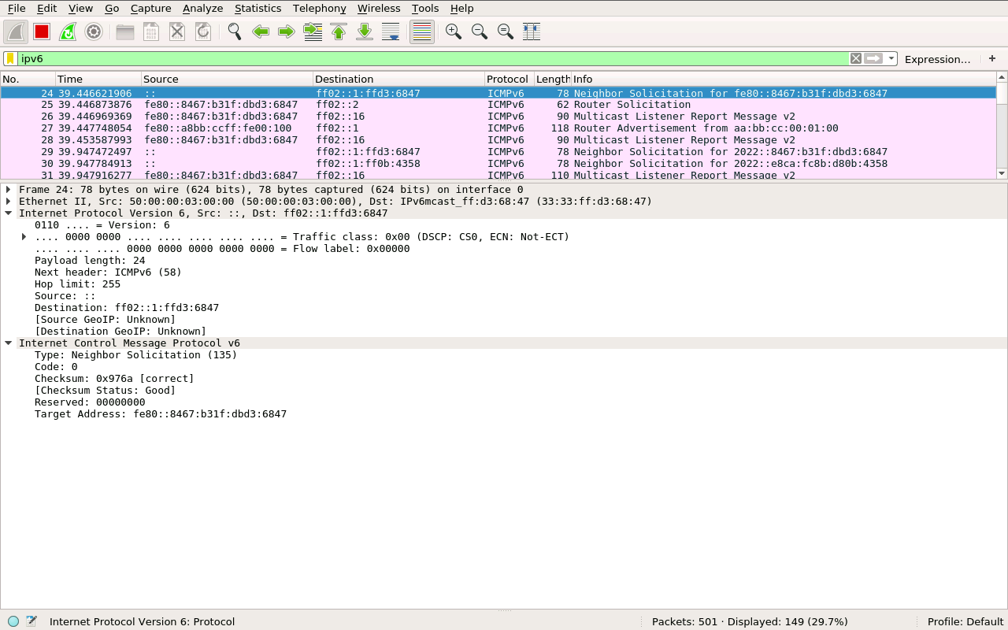Viewport: 1008px width, 630px height.
Task: Click the Expression… button
Action: [937, 59]
